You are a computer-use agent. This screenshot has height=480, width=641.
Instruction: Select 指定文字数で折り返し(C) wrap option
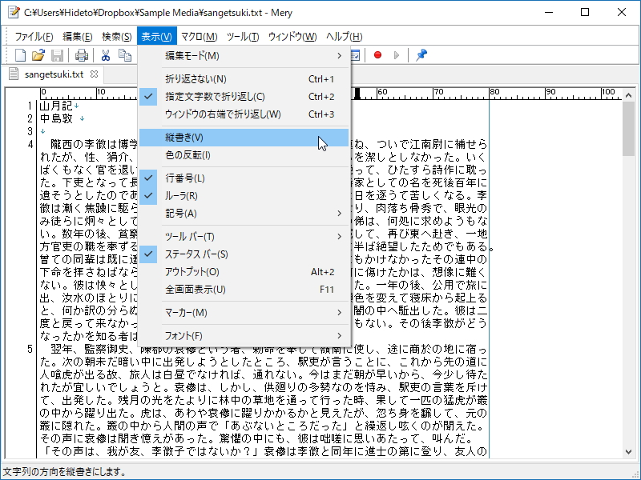244,97
